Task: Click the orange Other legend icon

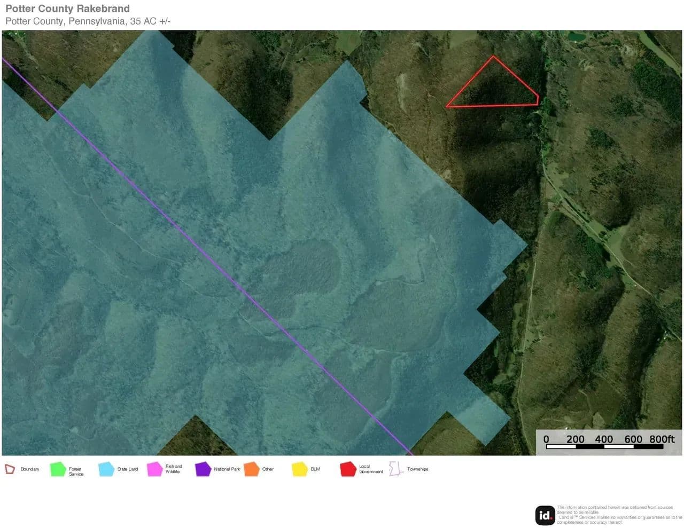Action: point(251,469)
